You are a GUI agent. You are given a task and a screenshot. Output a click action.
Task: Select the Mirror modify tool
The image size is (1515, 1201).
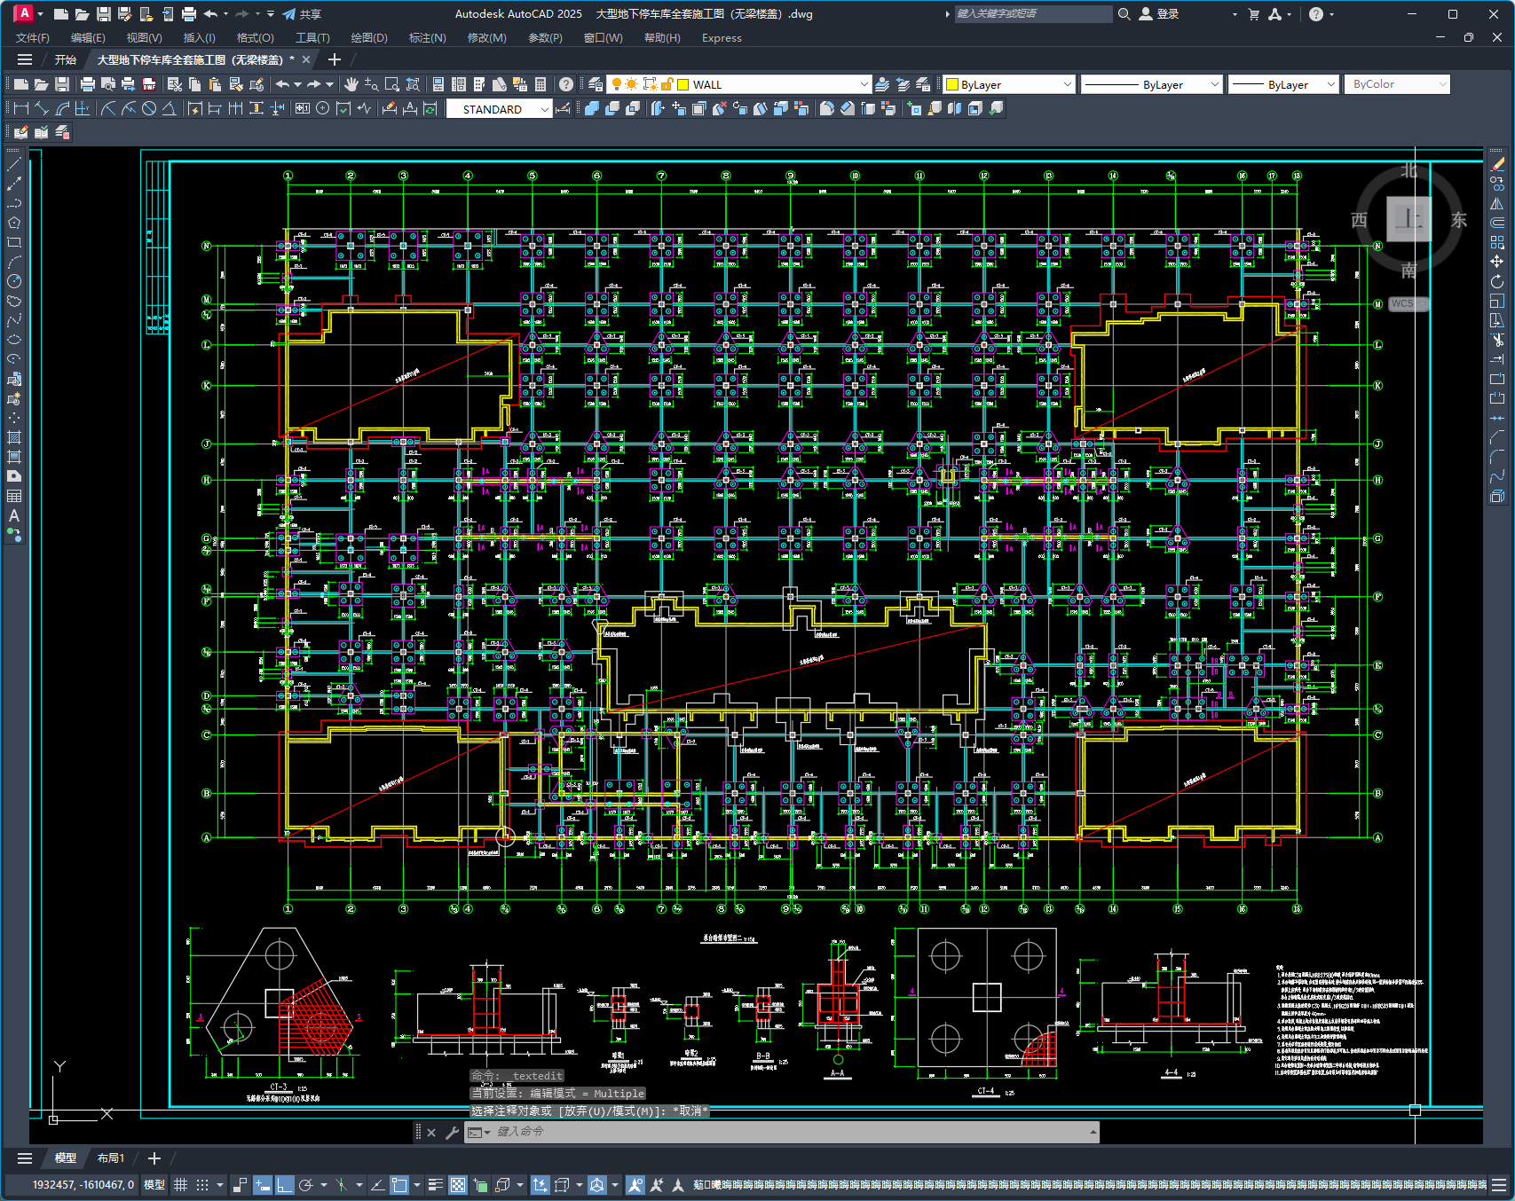click(1497, 203)
